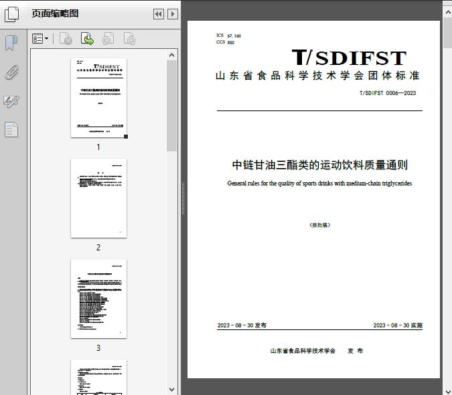Click rotate pages clockwise icon
The width and height of the screenshot is (452, 395).
(129, 39)
